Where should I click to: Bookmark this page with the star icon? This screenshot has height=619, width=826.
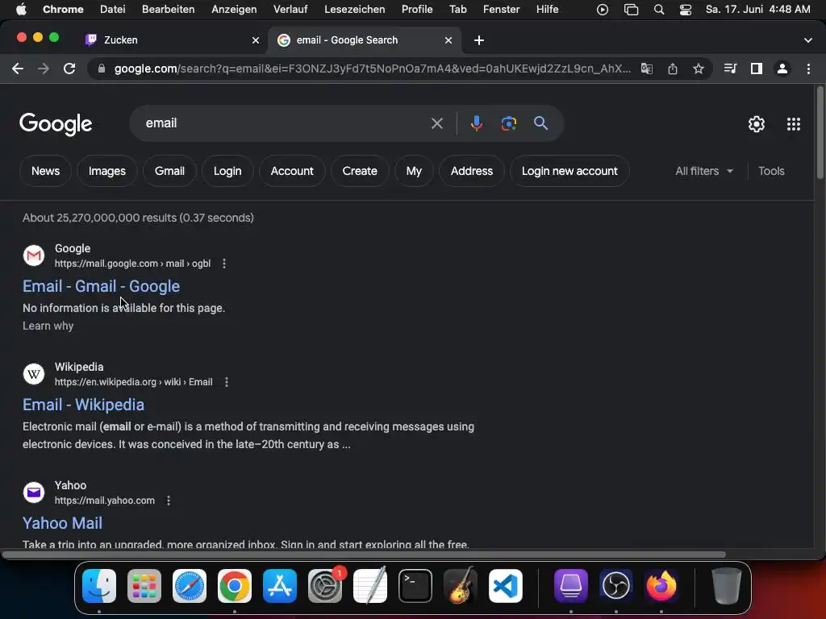699,69
